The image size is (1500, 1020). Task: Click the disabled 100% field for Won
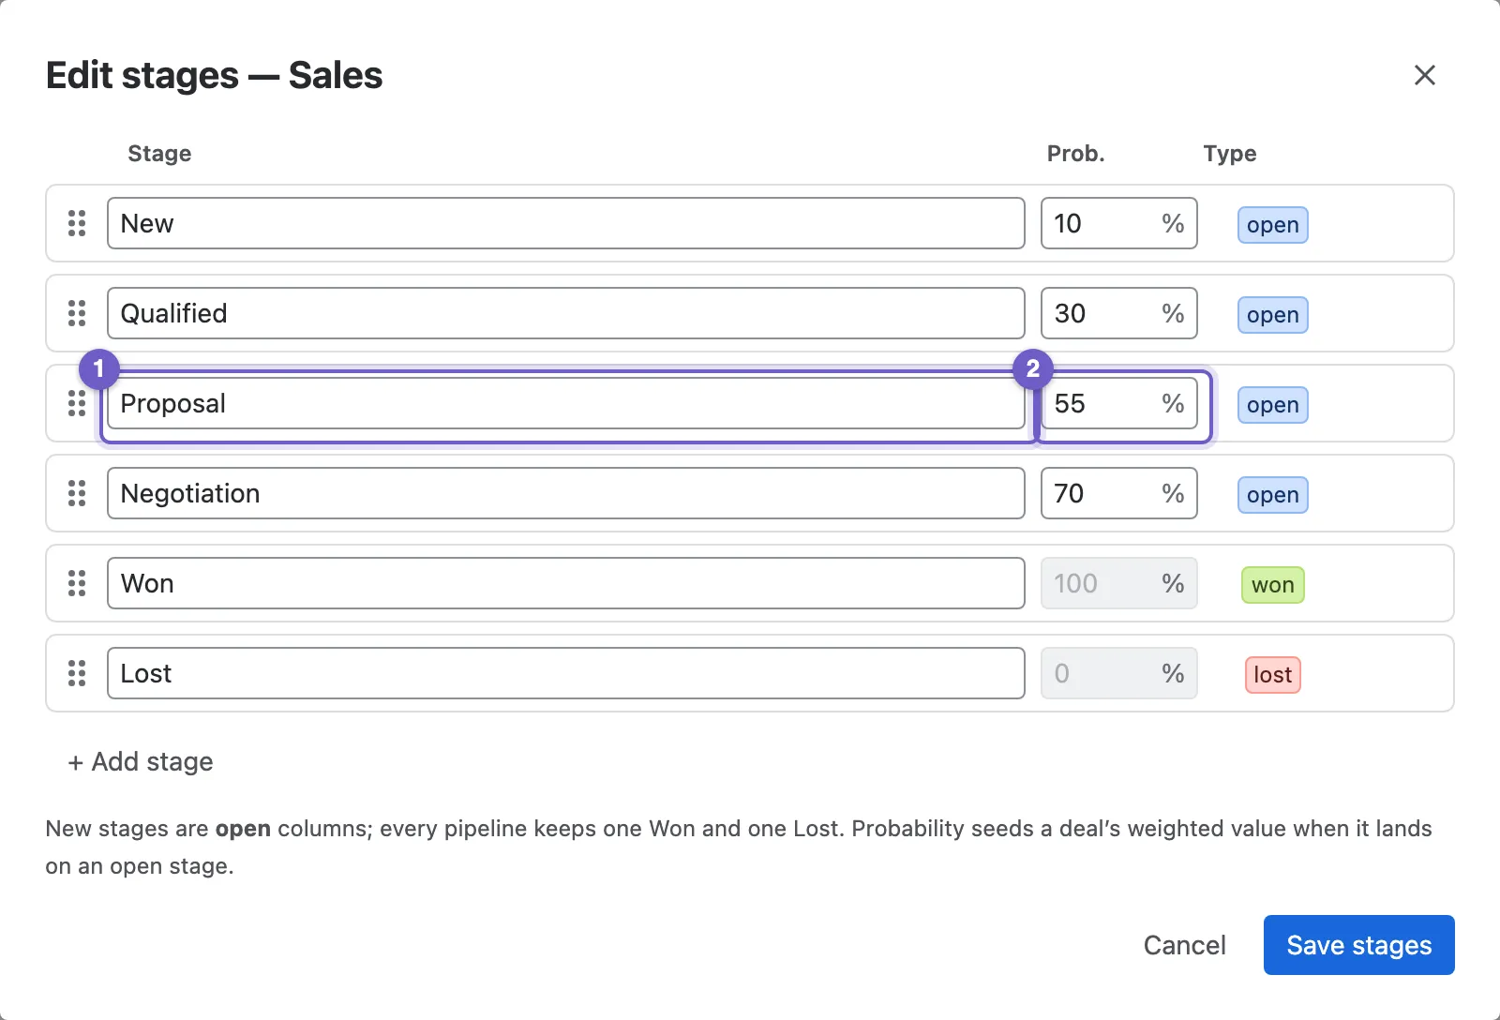[1118, 583]
